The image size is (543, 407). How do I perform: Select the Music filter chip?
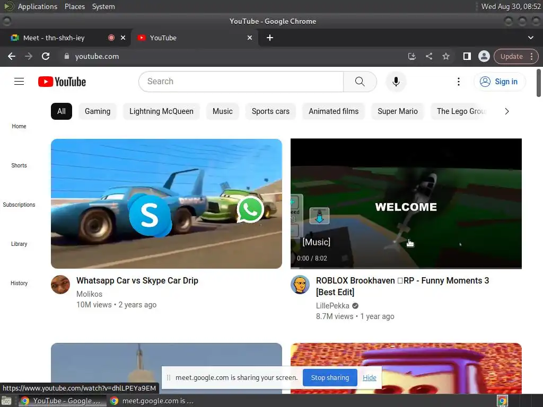pyautogui.click(x=222, y=111)
